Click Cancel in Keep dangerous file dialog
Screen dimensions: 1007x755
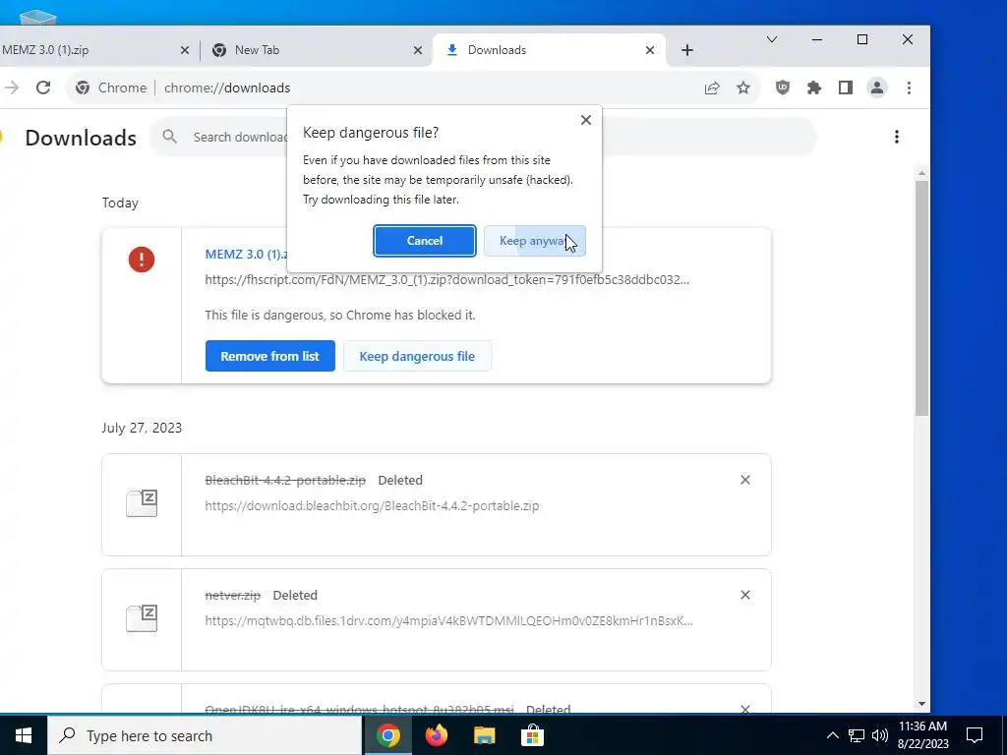[425, 241]
